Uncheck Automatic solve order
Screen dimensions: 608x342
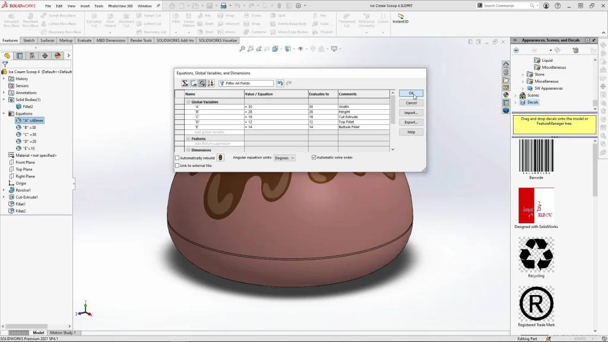[314, 157]
